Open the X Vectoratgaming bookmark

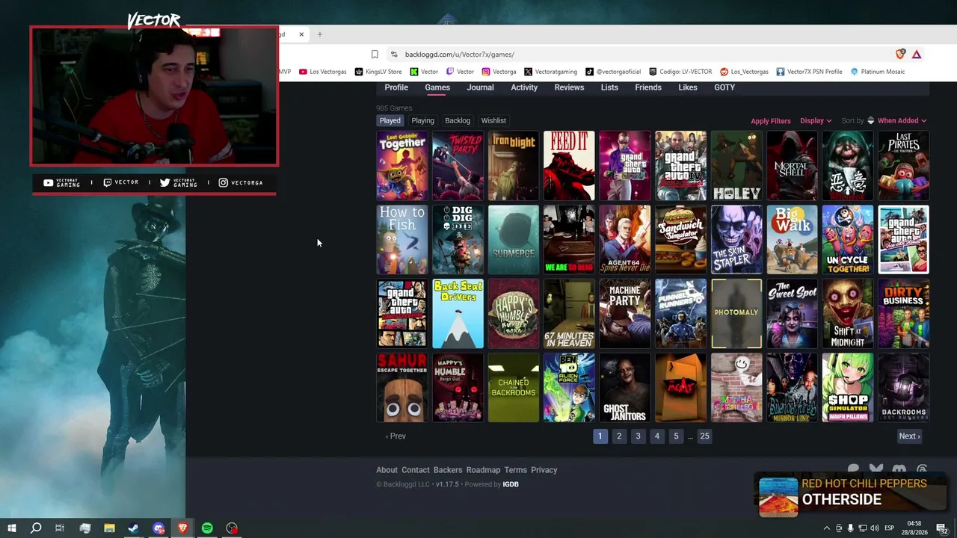(x=550, y=72)
